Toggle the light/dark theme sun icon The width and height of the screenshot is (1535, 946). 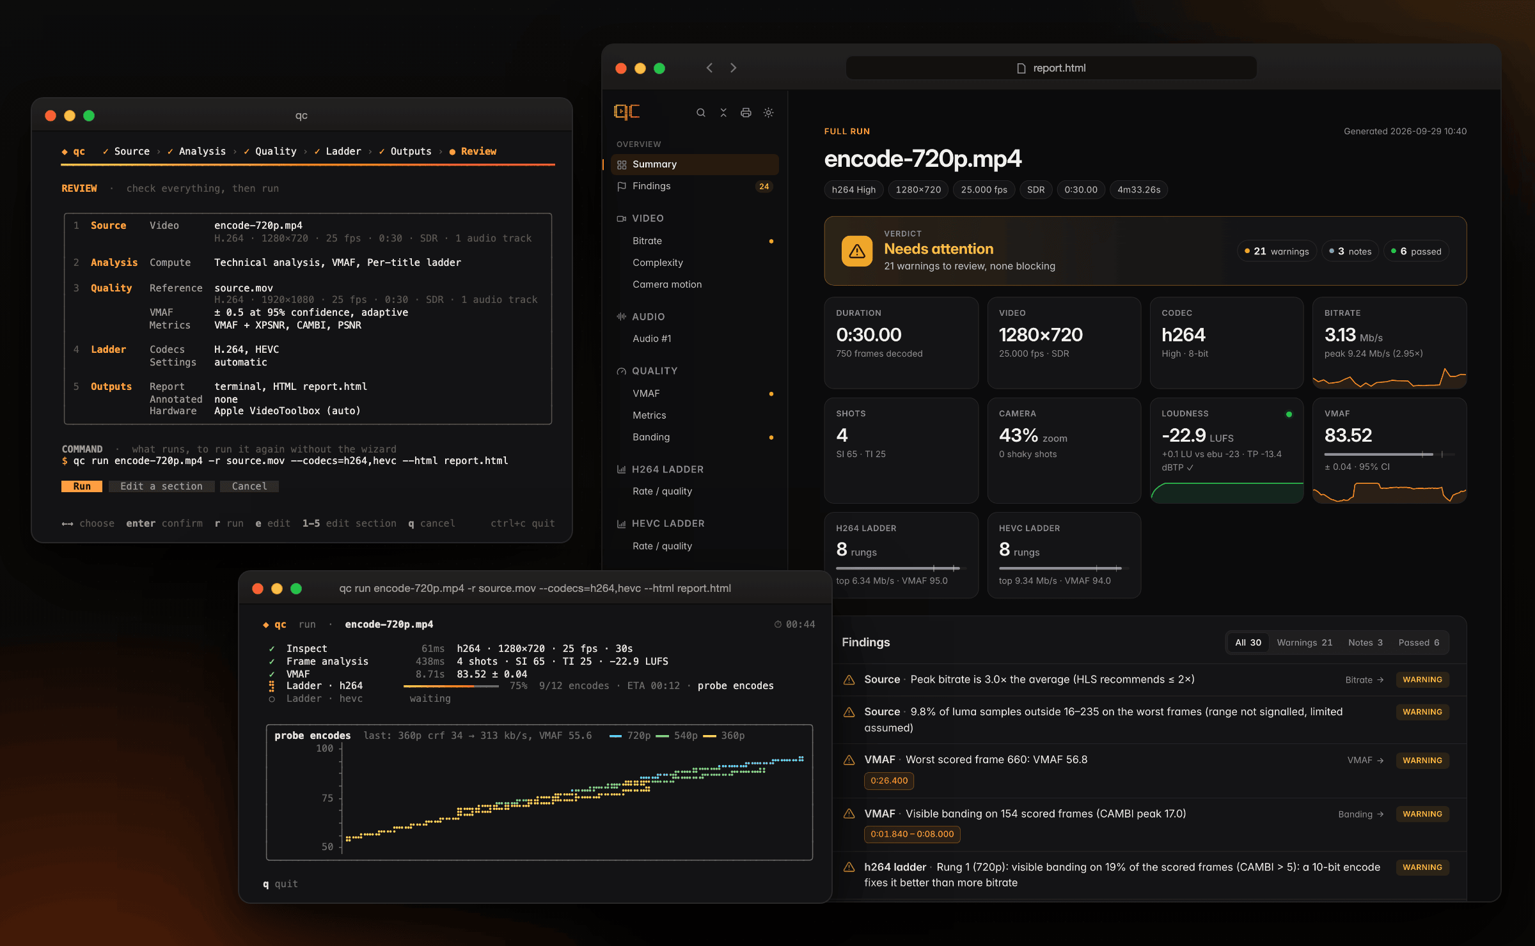(x=769, y=112)
